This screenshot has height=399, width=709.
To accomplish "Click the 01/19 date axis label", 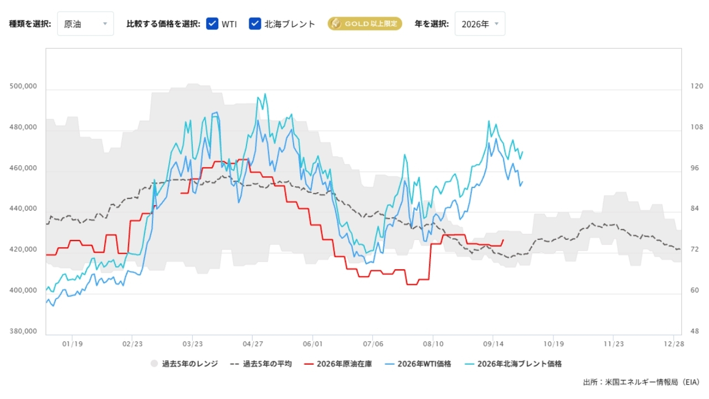I will 73,344.
